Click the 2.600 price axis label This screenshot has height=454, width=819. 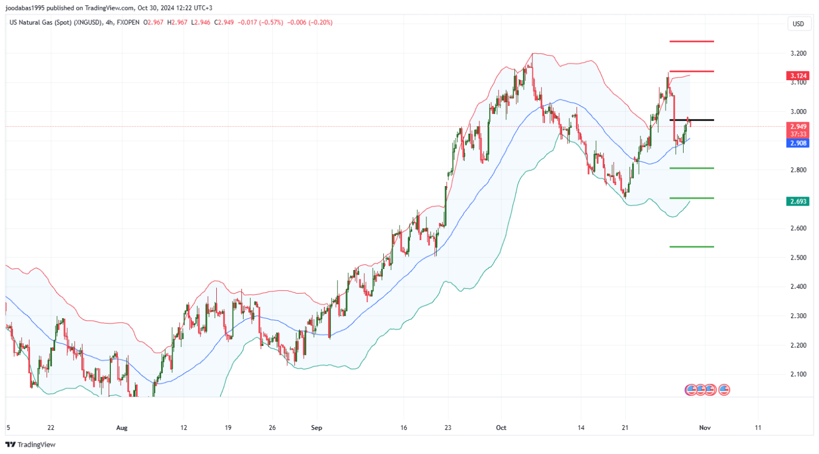click(x=798, y=229)
